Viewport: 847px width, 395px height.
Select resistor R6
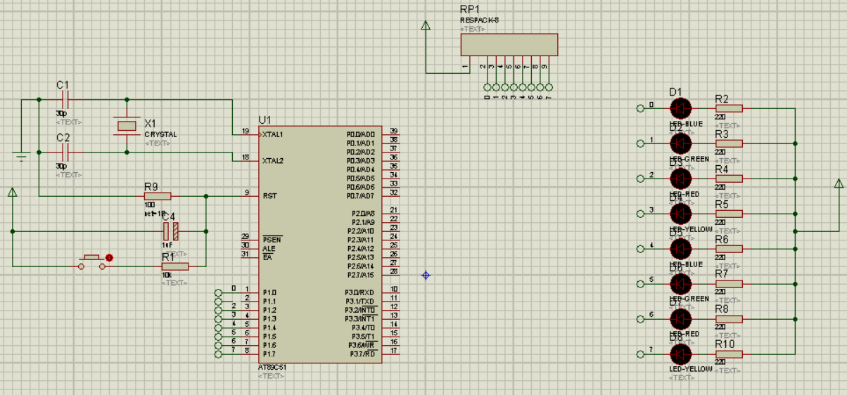point(729,248)
